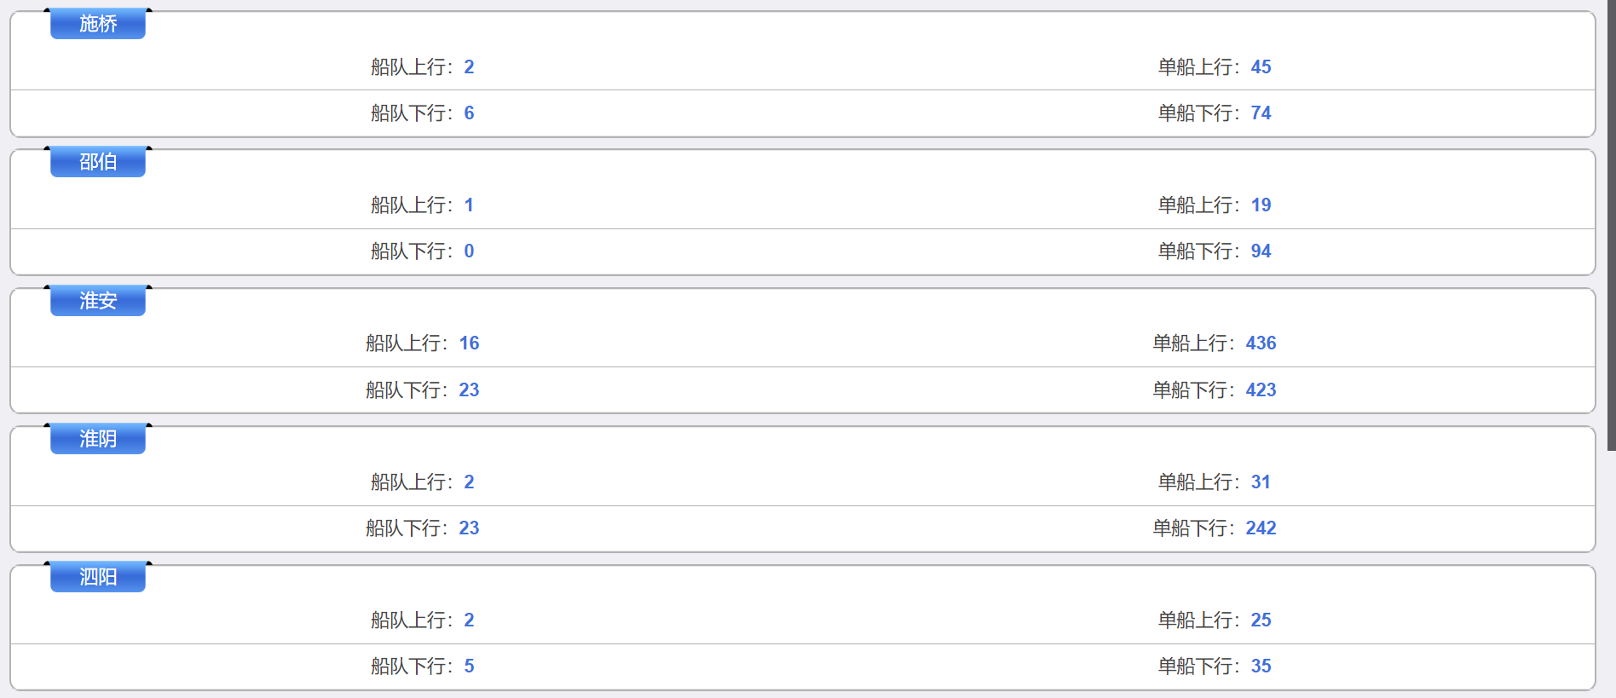Click 邵伯 船队下行 value 0
The height and width of the screenshot is (698, 1616).
(469, 251)
